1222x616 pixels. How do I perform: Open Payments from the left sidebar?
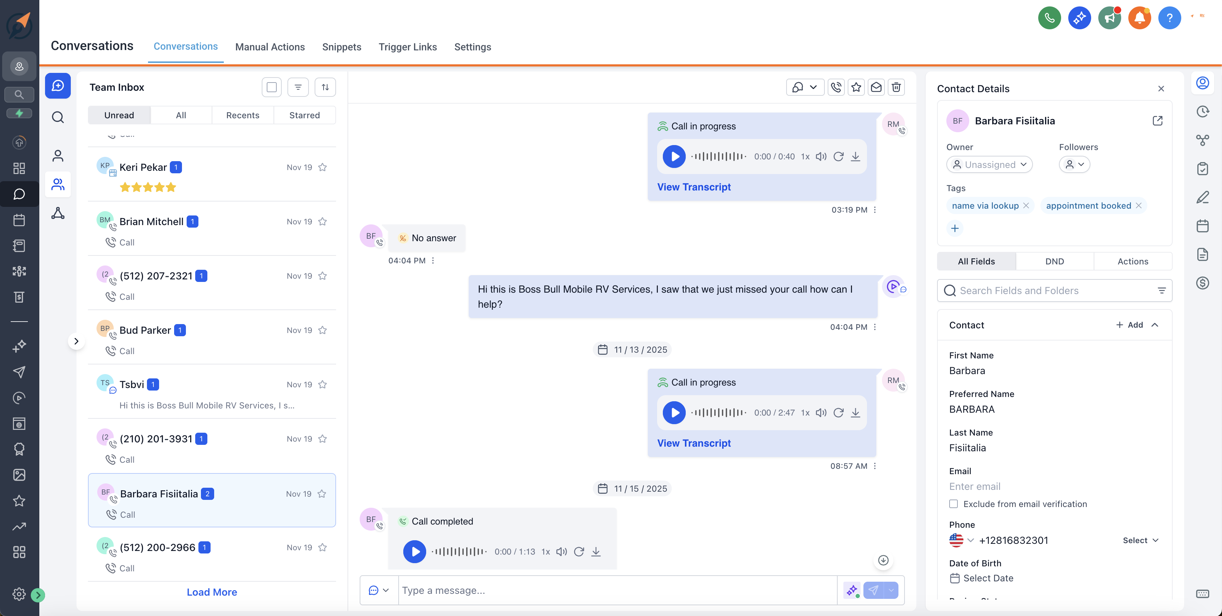click(19, 297)
